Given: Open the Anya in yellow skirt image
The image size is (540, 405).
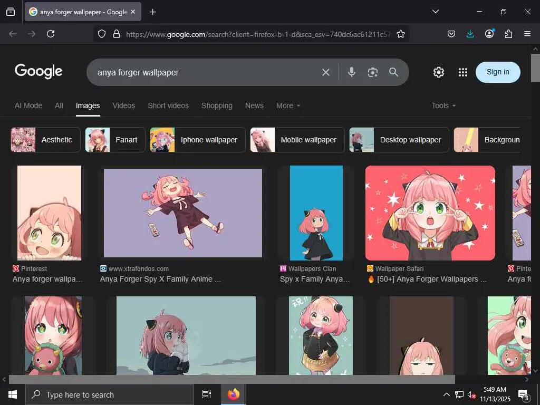Looking at the screenshot, I should tap(321, 335).
